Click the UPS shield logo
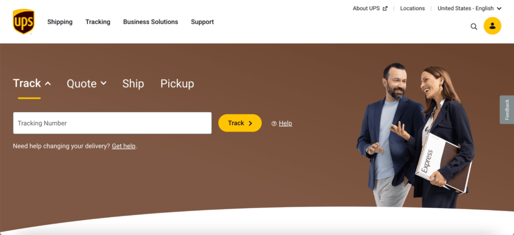514x235 pixels. point(24,21)
